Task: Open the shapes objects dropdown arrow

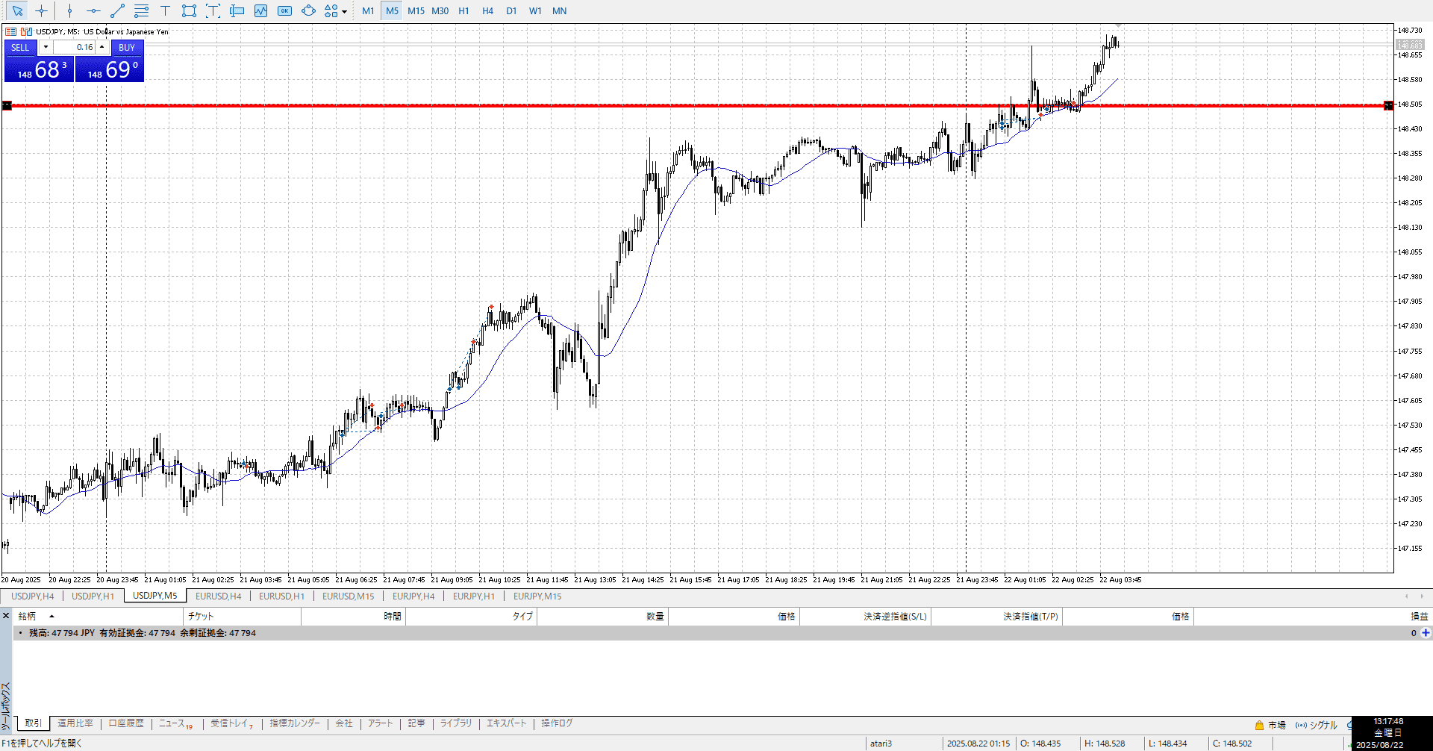Action: (344, 12)
